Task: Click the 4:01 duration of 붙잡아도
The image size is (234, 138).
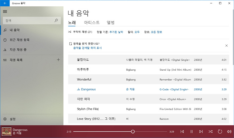Action: coord(224,60)
